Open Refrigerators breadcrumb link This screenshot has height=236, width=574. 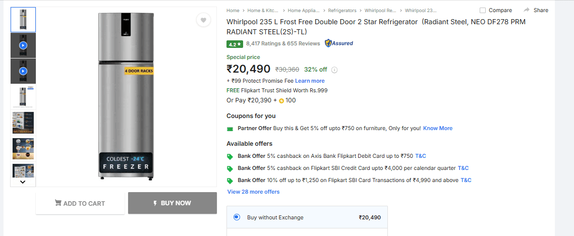coord(342,10)
